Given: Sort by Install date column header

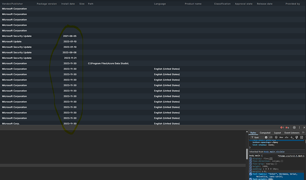Looking at the screenshot, I should [x=68, y=4].
